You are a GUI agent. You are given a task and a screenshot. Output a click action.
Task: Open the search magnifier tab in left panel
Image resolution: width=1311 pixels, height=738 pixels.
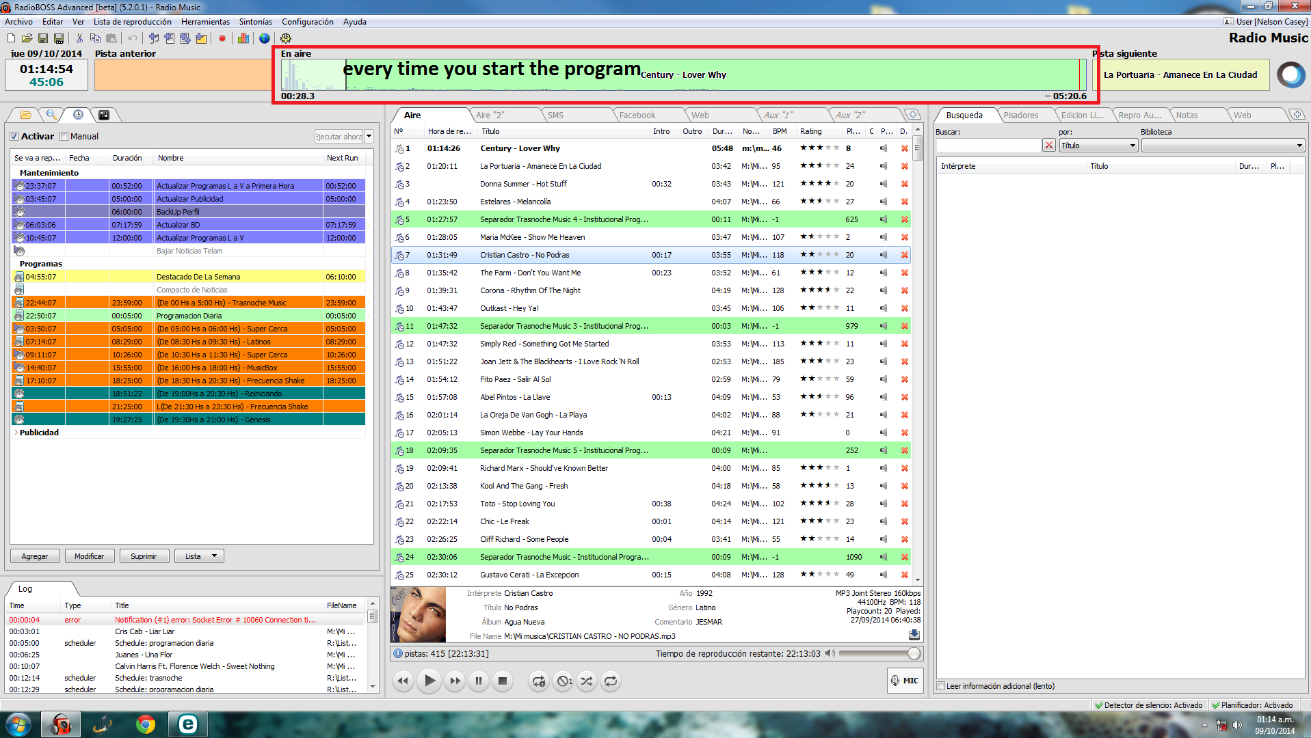pos(51,115)
